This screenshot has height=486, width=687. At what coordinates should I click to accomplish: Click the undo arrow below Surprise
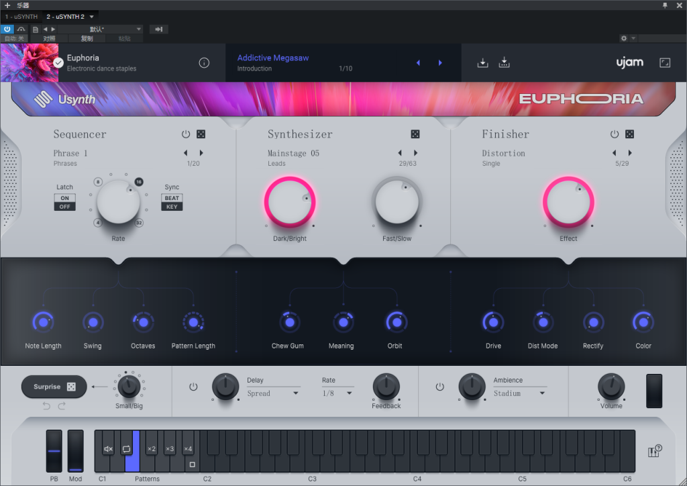point(46,406)
